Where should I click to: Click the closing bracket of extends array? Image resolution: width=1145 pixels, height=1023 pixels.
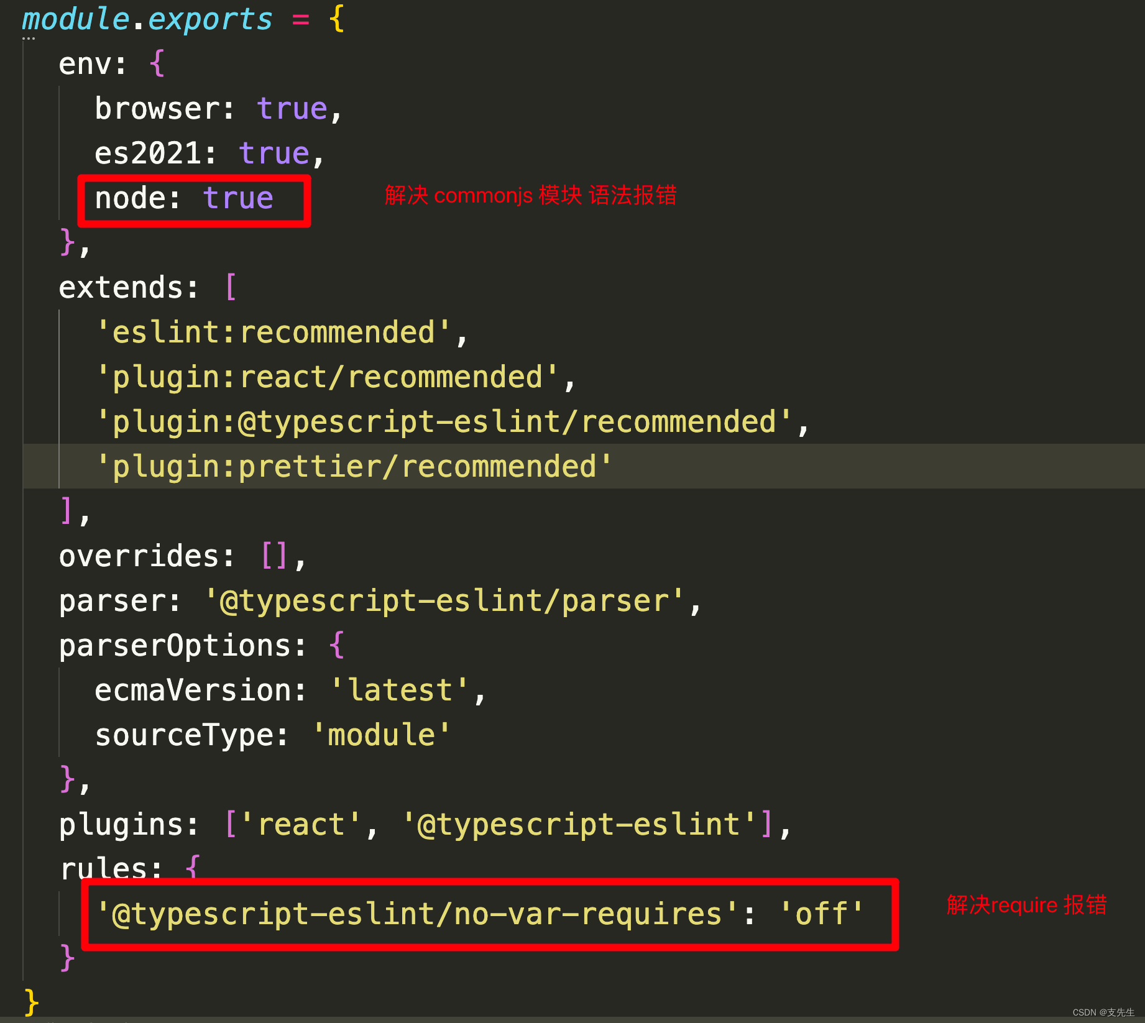pos(67,510)
